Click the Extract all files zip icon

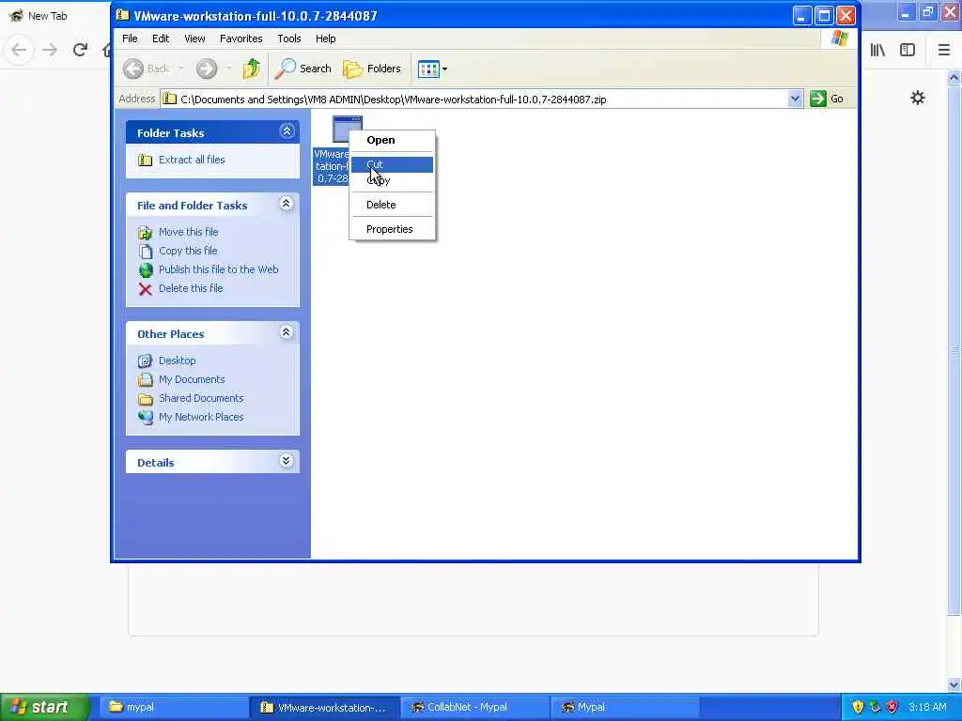click(x=146, y=160)
